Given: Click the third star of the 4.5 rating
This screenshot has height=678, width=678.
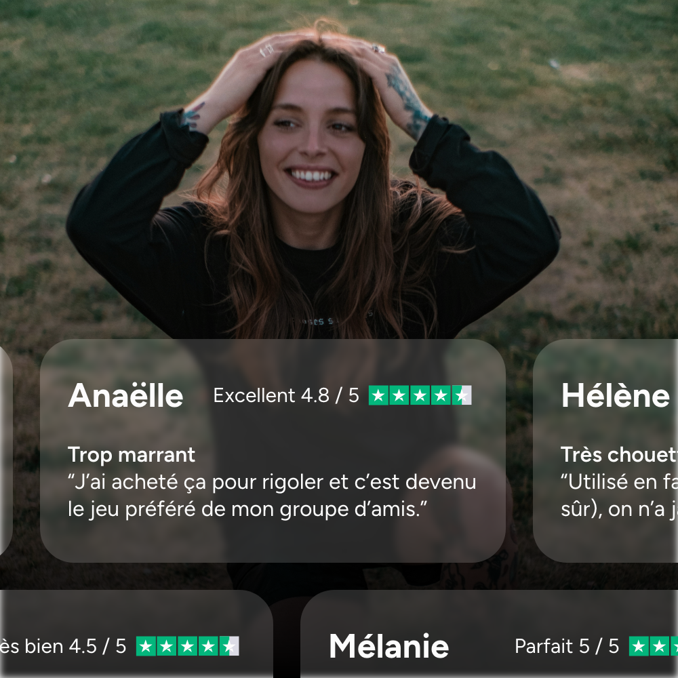Looking at the screenshot, I should point(187,646).
